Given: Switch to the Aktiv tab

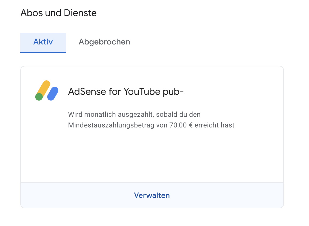Looking at the screenshot, I should (43, 42).
